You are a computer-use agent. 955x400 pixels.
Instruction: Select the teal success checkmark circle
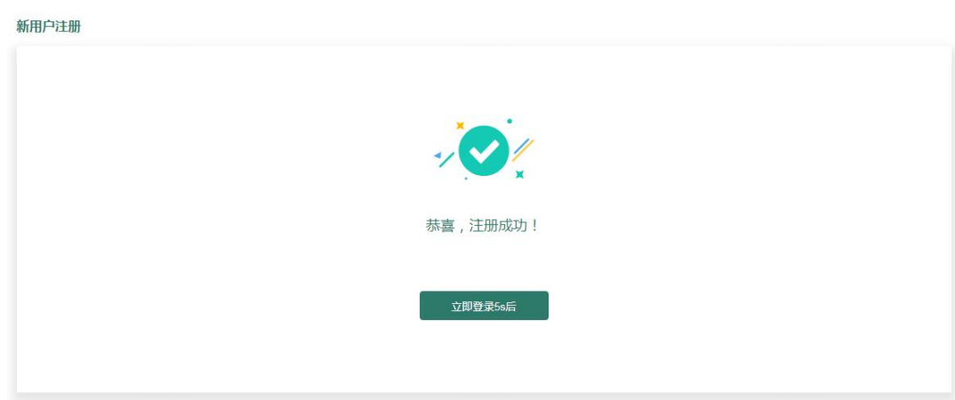point(484,150)
